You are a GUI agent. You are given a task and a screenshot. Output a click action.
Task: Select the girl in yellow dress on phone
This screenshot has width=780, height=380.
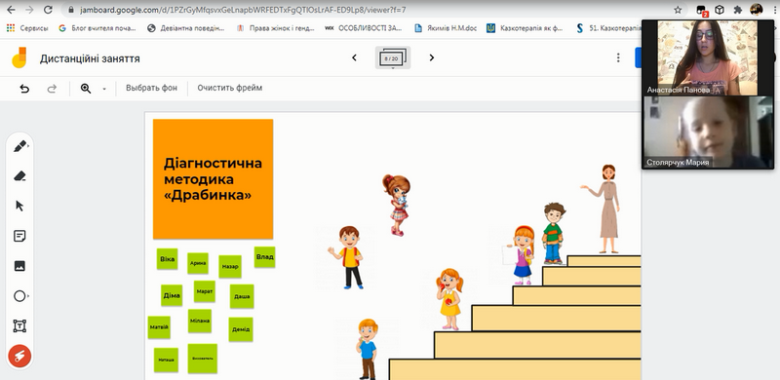click(x=450, y=299)
